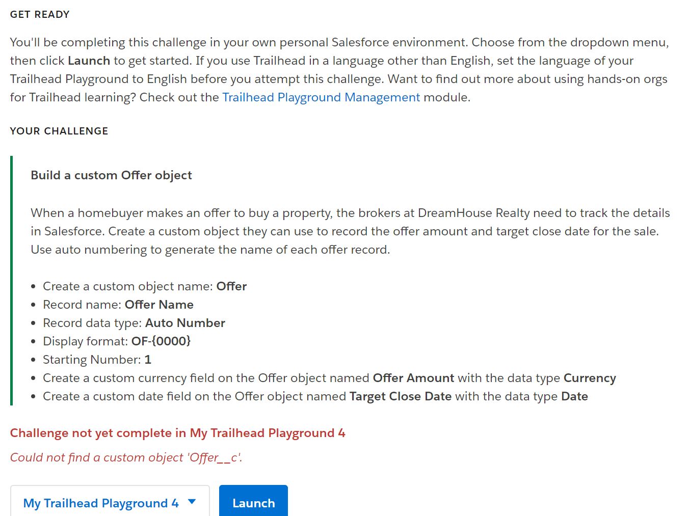
Task: Click the green vertical bar beside the challenge
Action: (12, 281)
